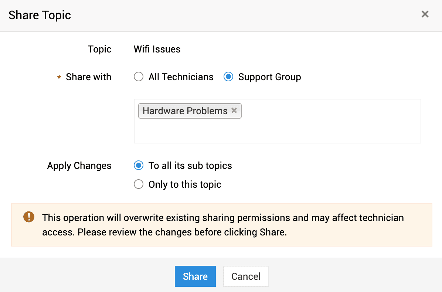The image size is (442, 292).
Task: Select the All Technicians radio button
Action: (139, 77)
